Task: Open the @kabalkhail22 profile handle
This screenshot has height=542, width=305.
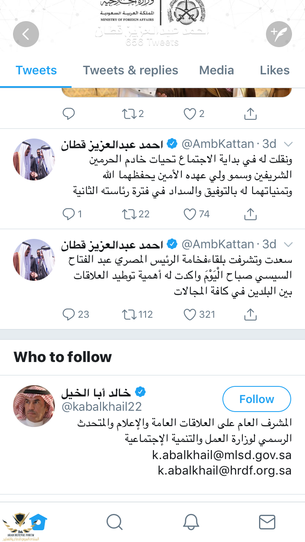Action: [102, 407]
